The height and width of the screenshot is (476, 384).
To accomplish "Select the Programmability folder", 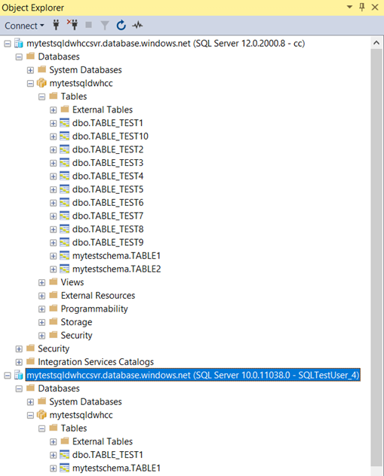I will (94, 309).
